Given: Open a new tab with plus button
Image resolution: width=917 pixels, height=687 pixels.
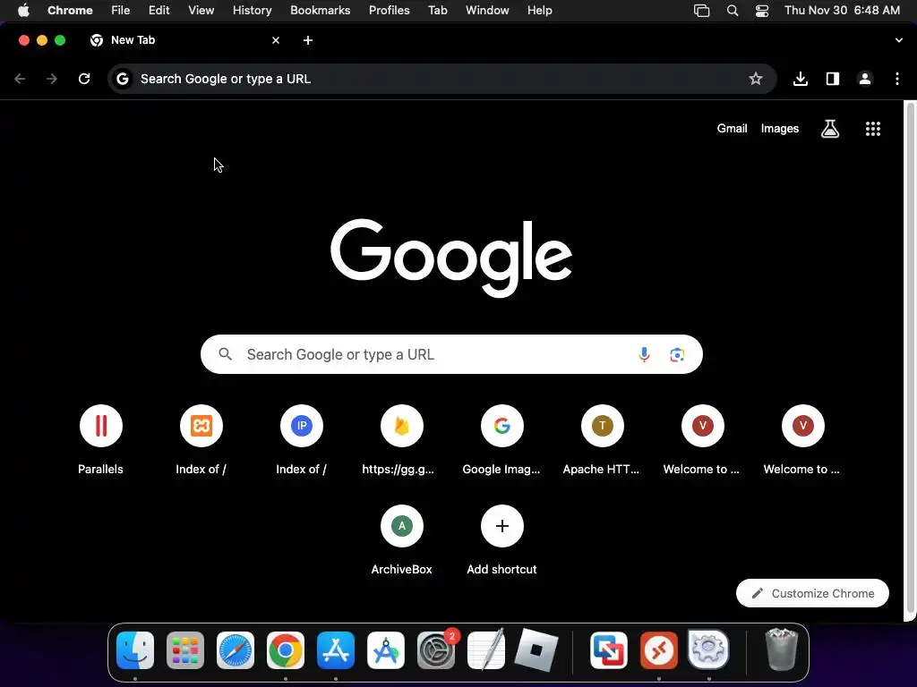Looking at the screenshot, I should [308, 40].
